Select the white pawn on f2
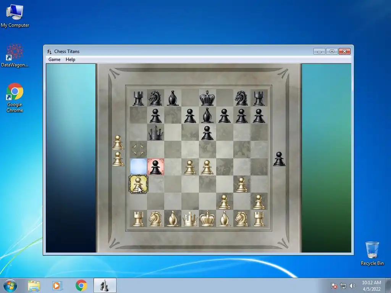Image resolution: width=391 pixels, height=293 pixels. tap(225, 201)
